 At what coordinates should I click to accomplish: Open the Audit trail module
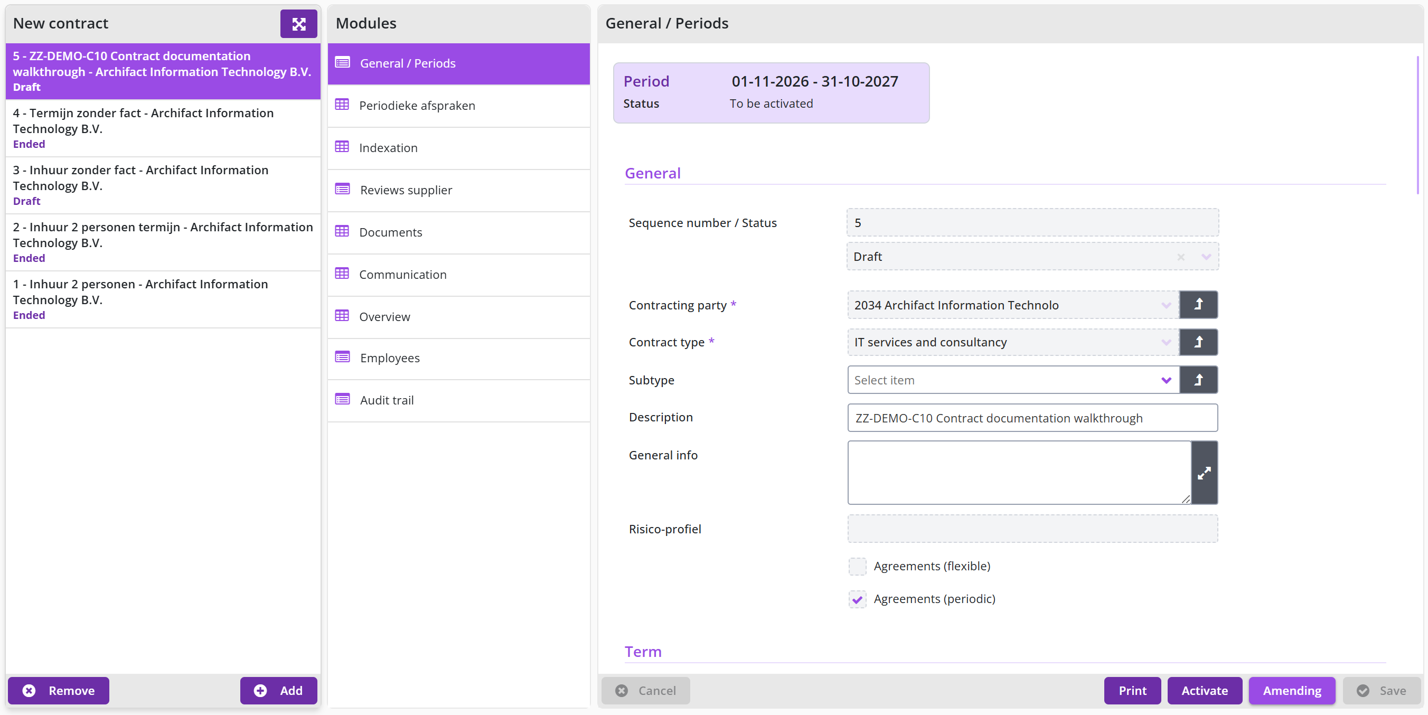coord(458,400)
